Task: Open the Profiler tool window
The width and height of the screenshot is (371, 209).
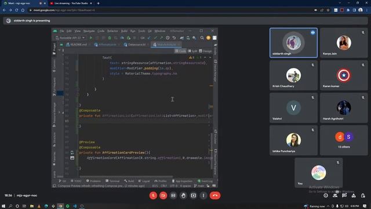Action: 161,181
